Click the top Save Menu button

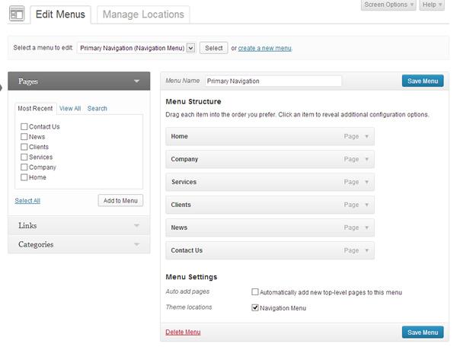422,81
